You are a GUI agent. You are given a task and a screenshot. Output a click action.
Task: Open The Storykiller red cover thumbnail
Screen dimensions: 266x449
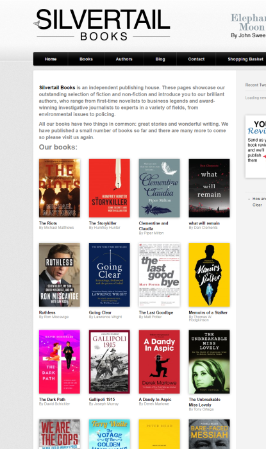coord(109,188)
